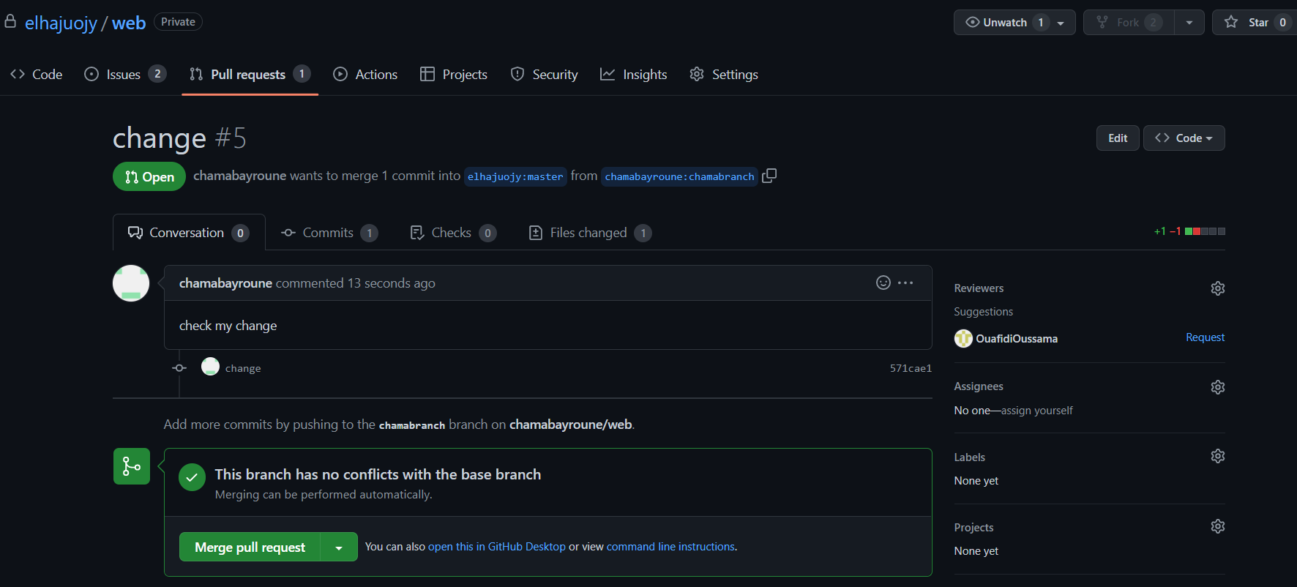Open the Issues tab
This screenshot has width=1297, height=587.
tap(125, 74)
